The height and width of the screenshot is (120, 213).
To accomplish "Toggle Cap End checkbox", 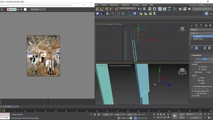I will tap(199, 69).
